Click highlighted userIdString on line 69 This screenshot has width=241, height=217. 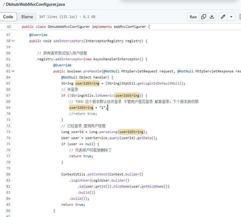point(81,108)
